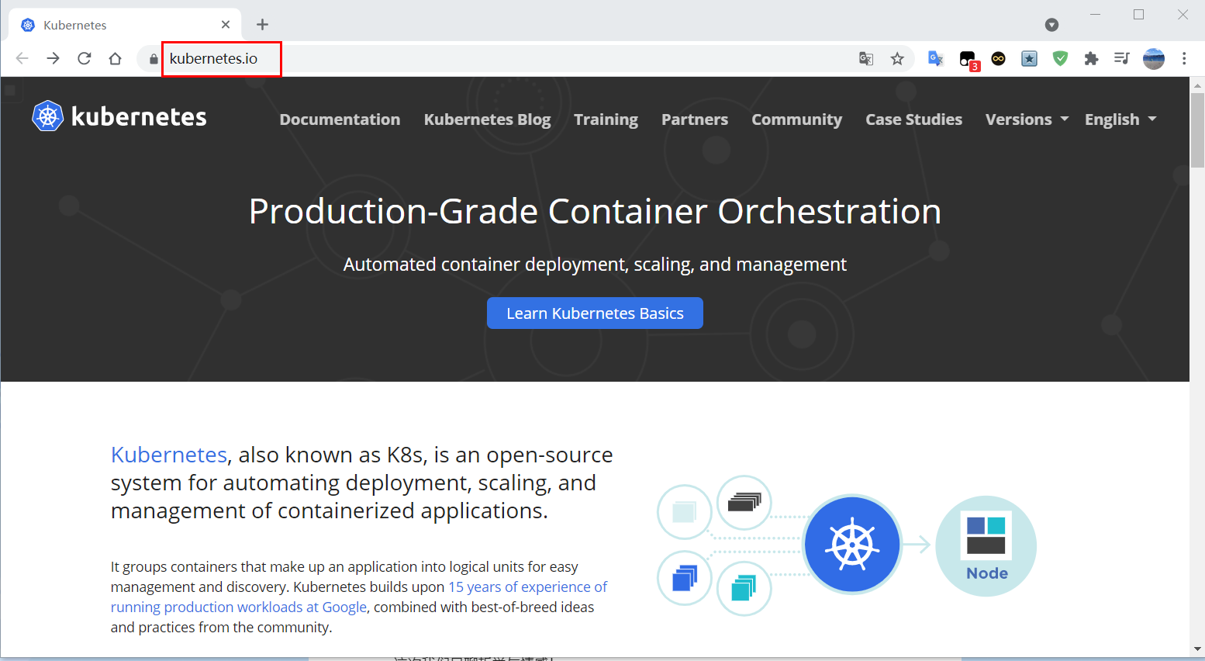
Task: Click the stacked dark containers diagram icon
Action: 744,503
